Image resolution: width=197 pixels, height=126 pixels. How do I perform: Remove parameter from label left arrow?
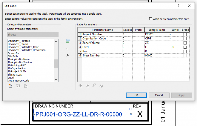(x=68, y=49)
